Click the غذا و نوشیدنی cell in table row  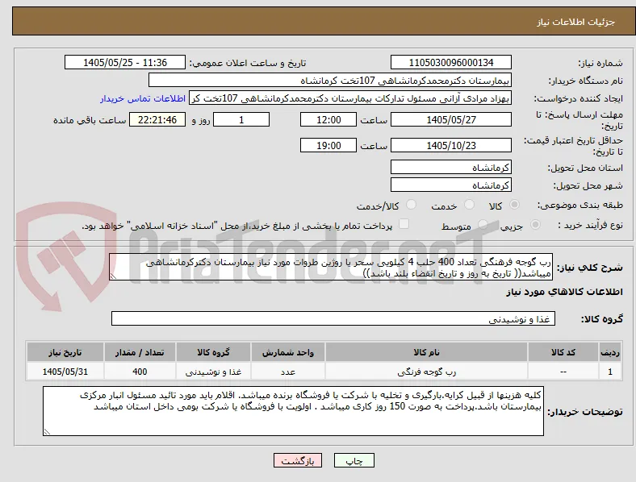click(213, 372)
